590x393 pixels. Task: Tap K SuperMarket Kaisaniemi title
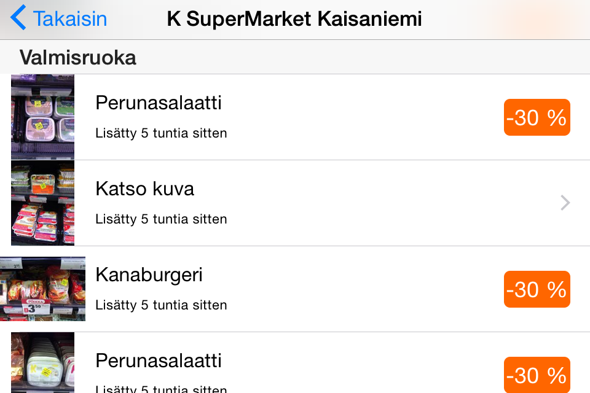(x=294, y=19)
